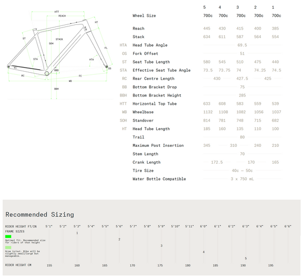This screenshot has width=306, height=279.
Task: Click the 175 cm rider height tick
Action: click(160, 265)
